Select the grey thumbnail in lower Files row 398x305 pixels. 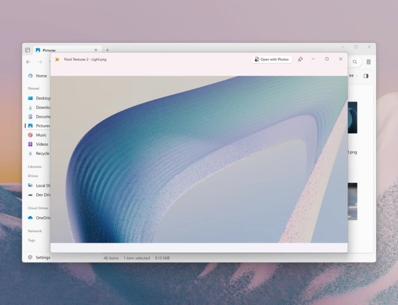pyautogui.click(x=353, y=201)
